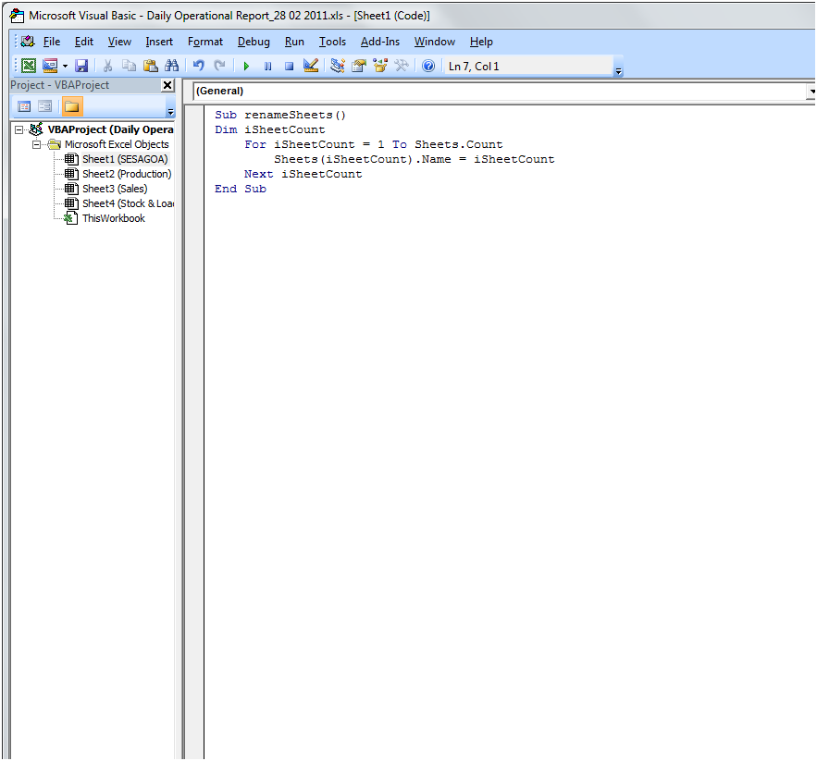817x761 pixels.
Task: Click View Object button in Project panel
Action: 44,106
